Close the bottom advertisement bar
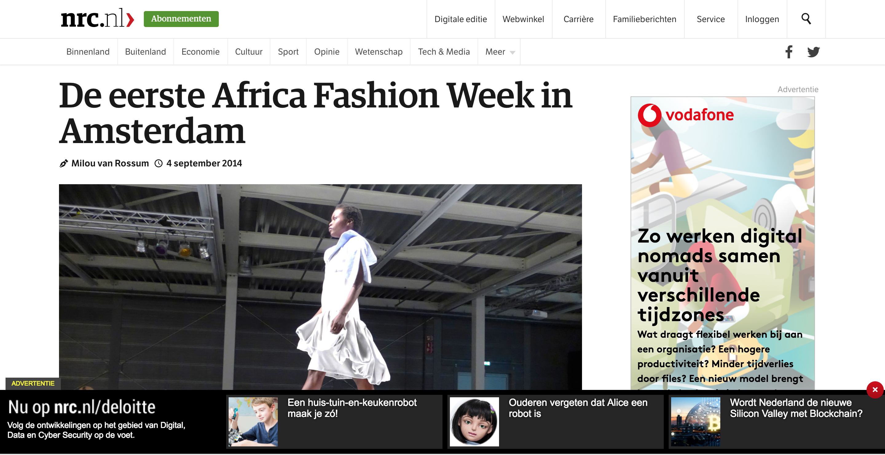Screen dimensions: 885x455 pos(875,390)
